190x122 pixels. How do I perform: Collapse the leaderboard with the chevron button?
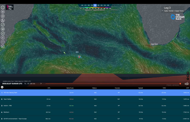[2, 87]
